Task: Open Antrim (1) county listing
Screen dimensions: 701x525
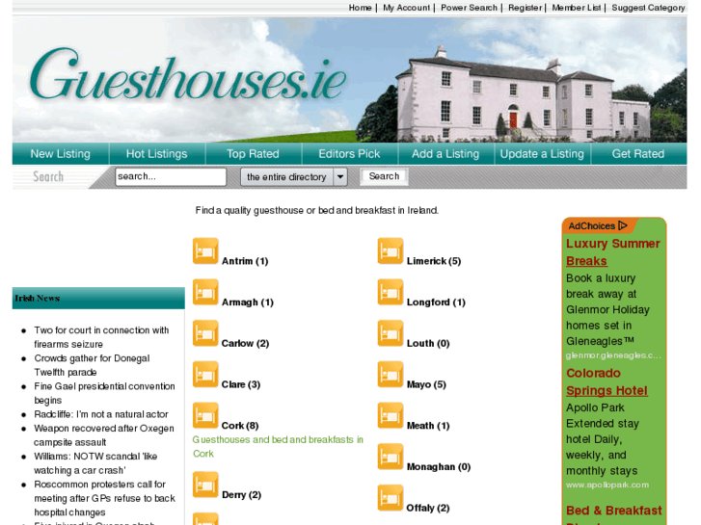Action: [245, 261]
